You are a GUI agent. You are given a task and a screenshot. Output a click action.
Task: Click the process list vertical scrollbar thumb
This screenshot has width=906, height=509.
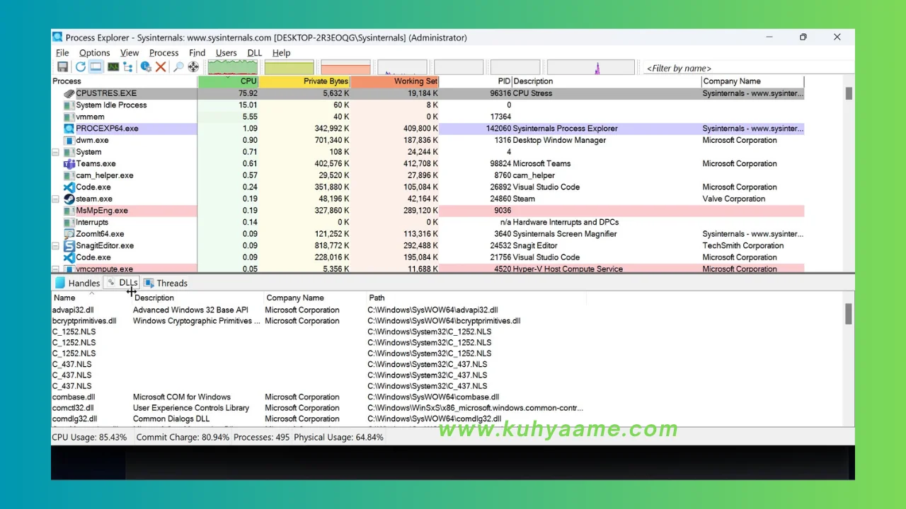(849, 93)
